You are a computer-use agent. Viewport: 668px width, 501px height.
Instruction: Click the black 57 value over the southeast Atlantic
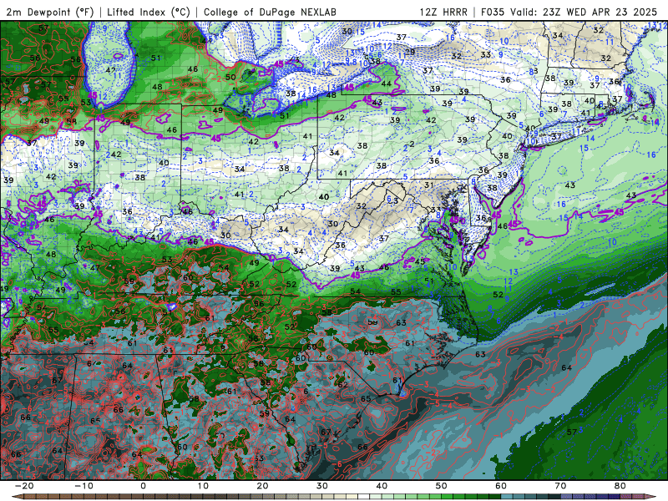[572, 432]
